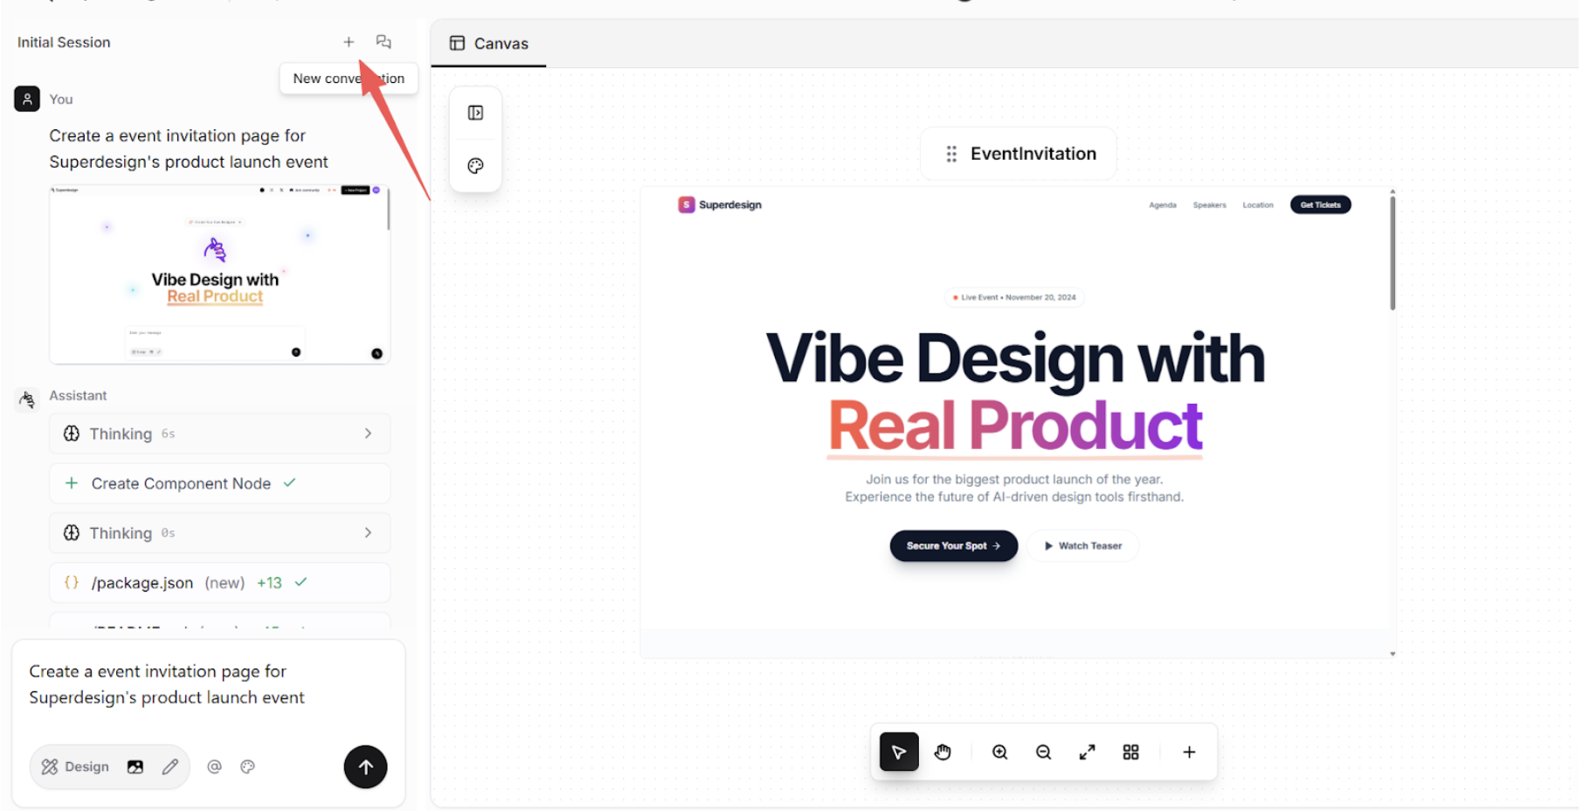Fit canvas to screen with expand icon
This screenshot has height=811, width=1590.
pyautogui.click(x=1087, y=752)
